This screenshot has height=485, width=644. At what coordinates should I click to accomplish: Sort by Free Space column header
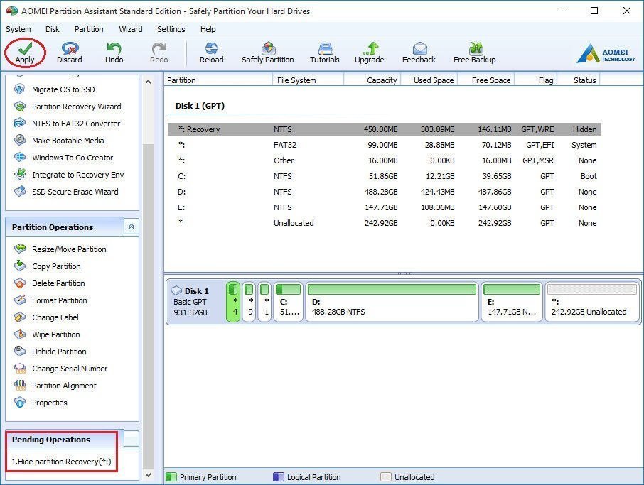(486, 80)
